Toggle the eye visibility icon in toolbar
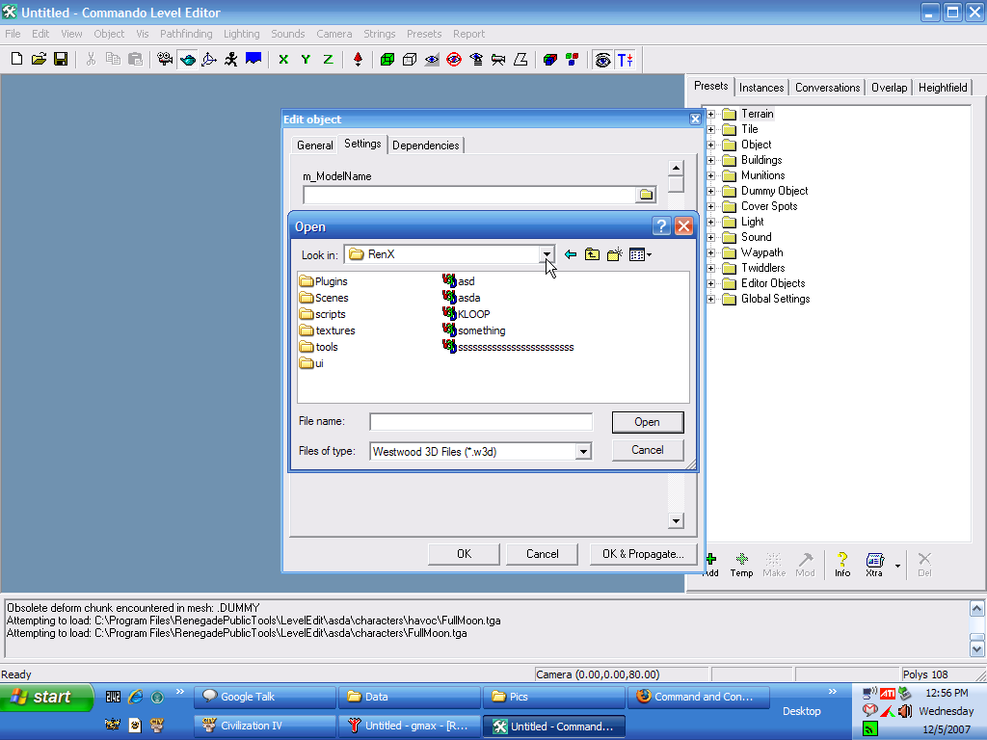The width and height of the screenshot is (987, 740). [432, 60]
